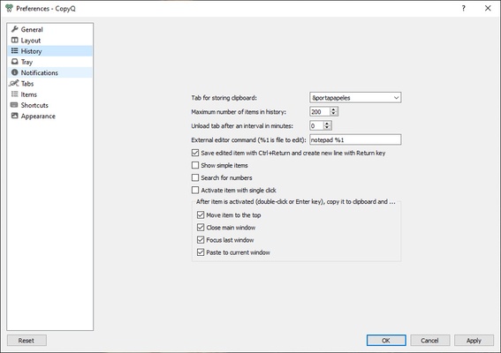Click the Layout columns icon

click(x=15, y=40)
